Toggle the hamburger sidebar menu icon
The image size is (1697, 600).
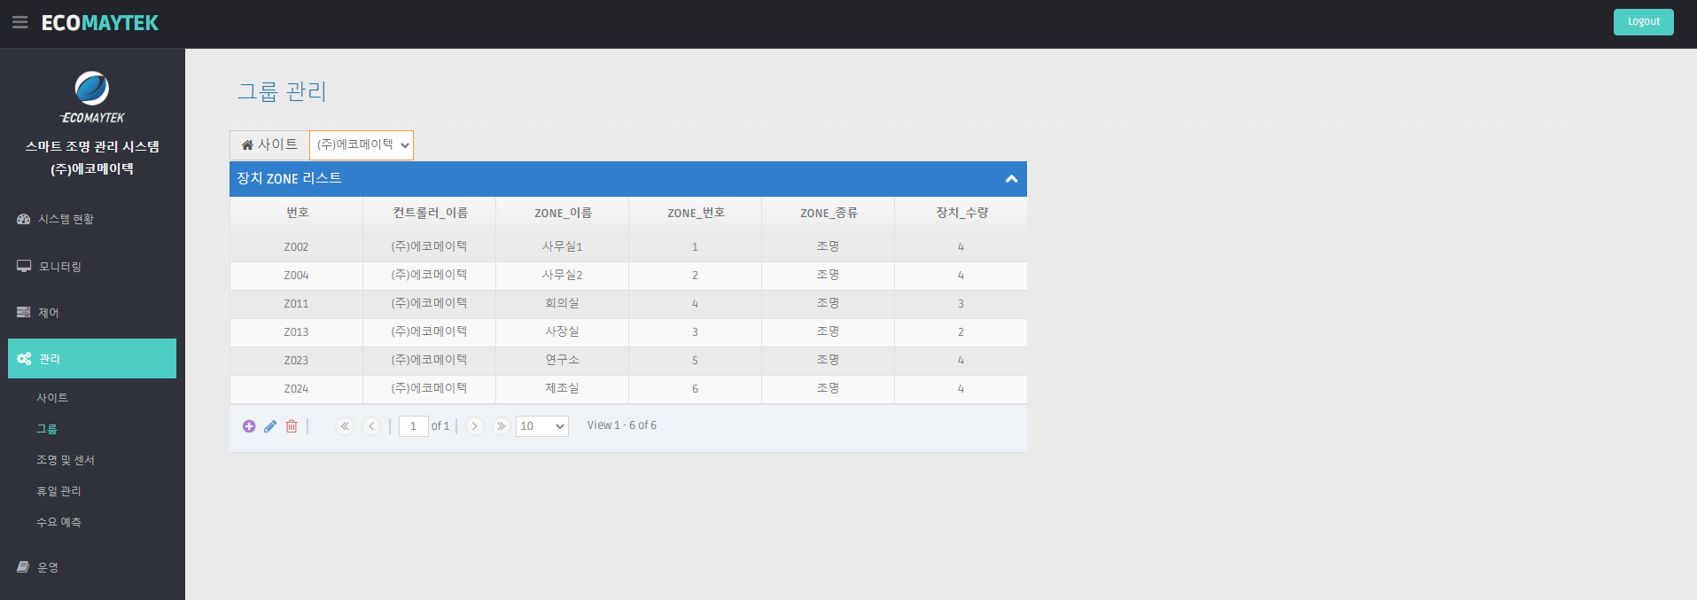click(x=19, y=23)
